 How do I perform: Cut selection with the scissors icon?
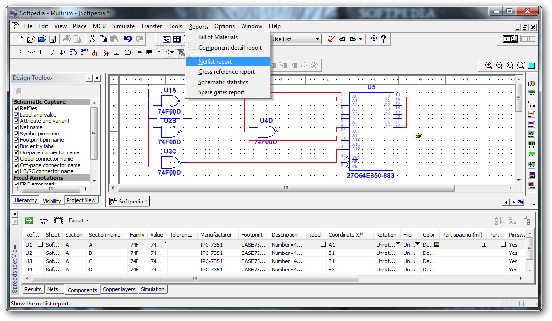[x=92, y=39]
